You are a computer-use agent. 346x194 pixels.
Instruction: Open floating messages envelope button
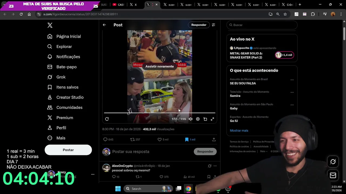click(x=333, y=175)
